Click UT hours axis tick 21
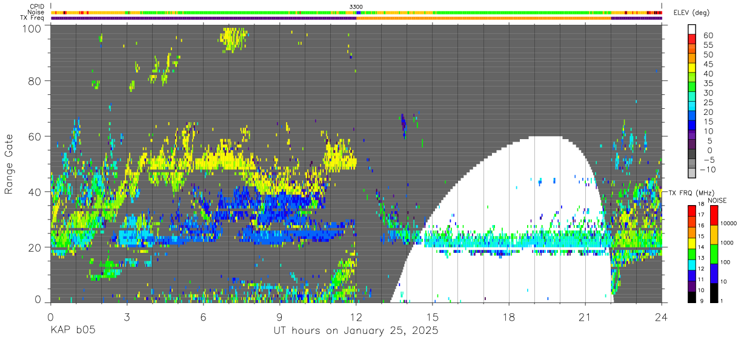This screenshot has height=343, width=744. (x=585, y=316)
